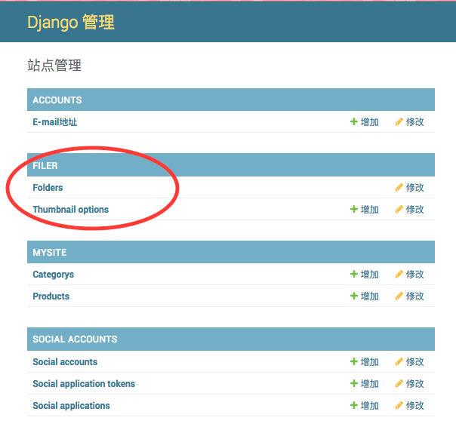Click 增加 text for Social applications
Viewport: 456px width, 433px height.
pyautogui.click(x=370, y=406)
